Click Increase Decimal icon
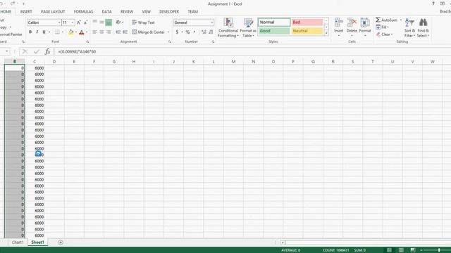The height and width of the screenshot is (253, 451). (x=204, y=32)
